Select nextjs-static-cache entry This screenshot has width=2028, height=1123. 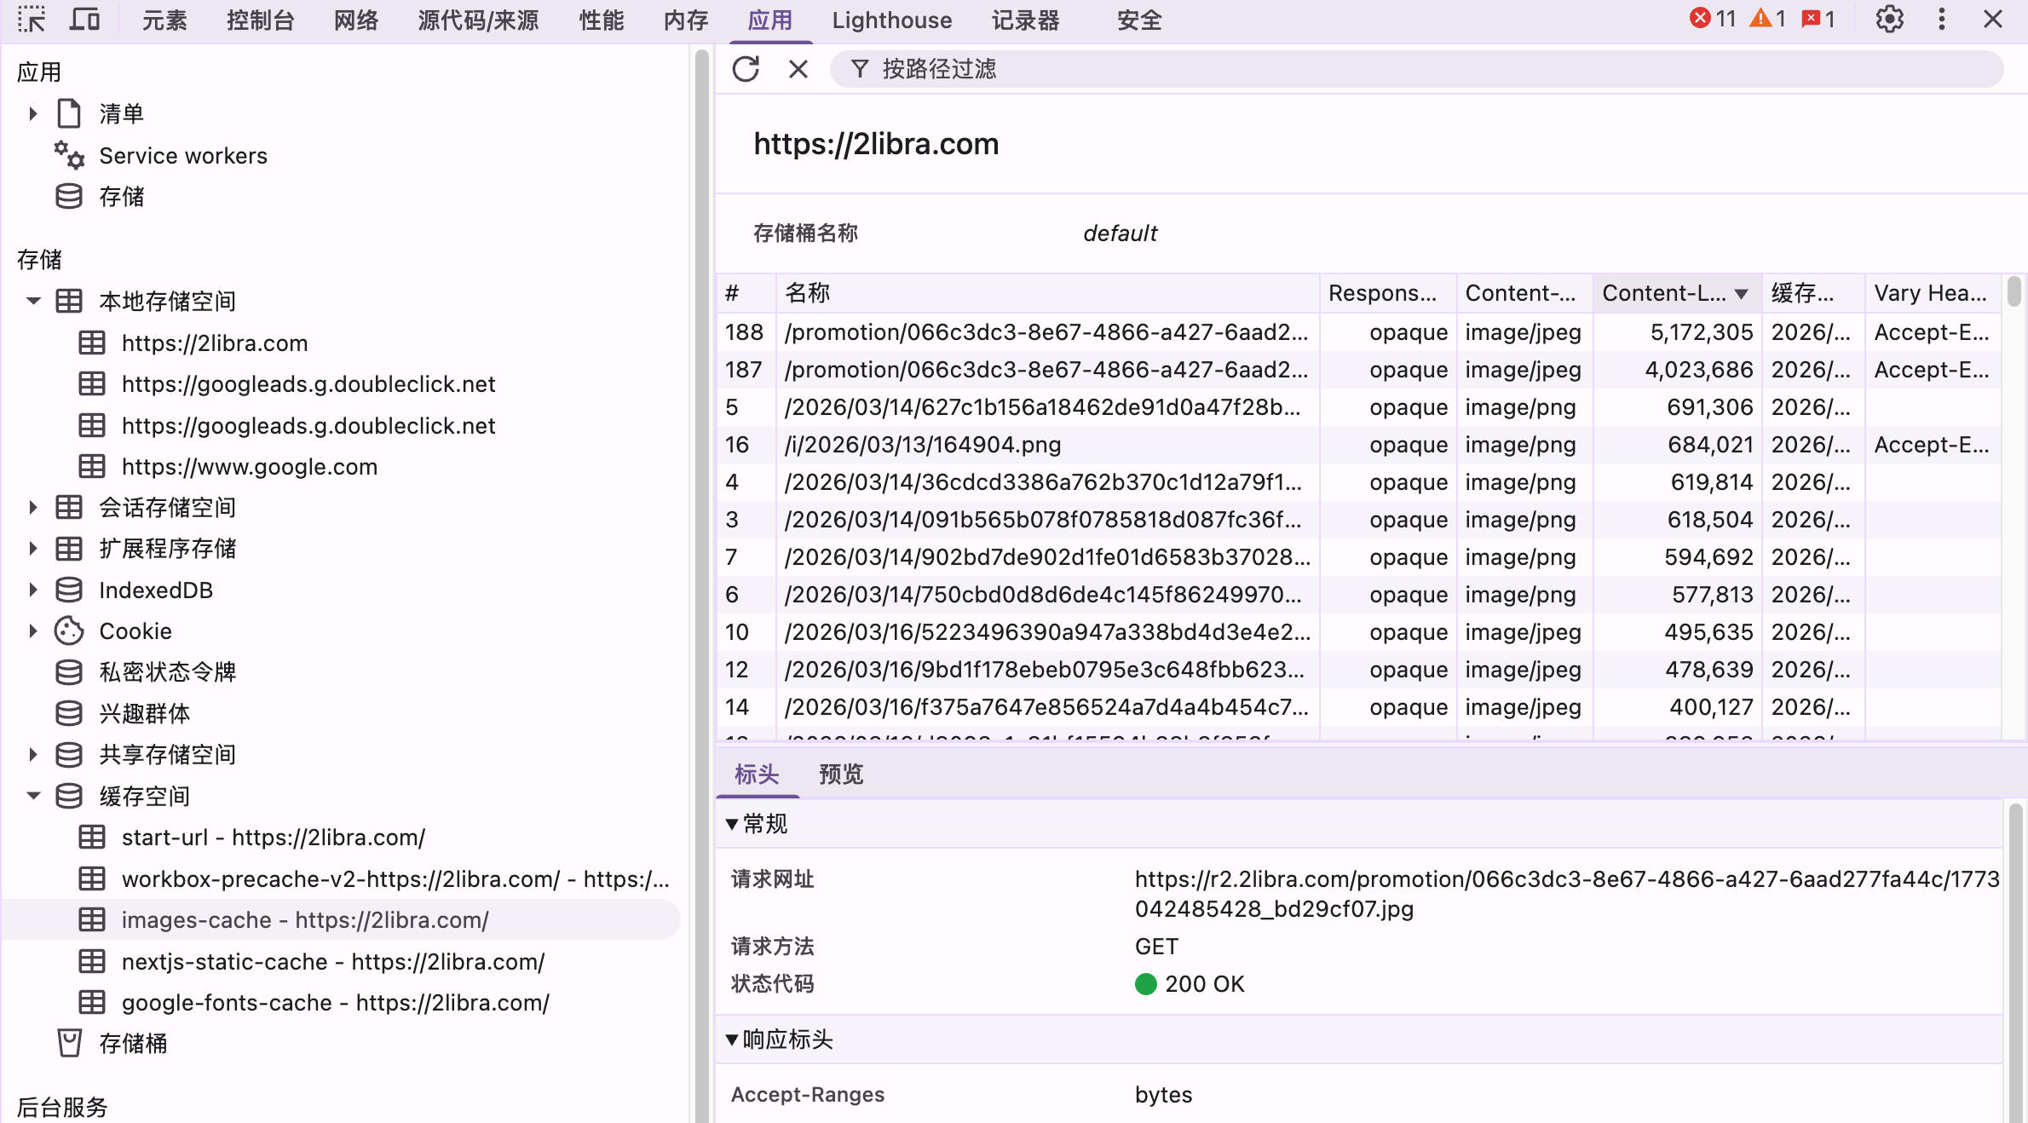tap(332, 961)
